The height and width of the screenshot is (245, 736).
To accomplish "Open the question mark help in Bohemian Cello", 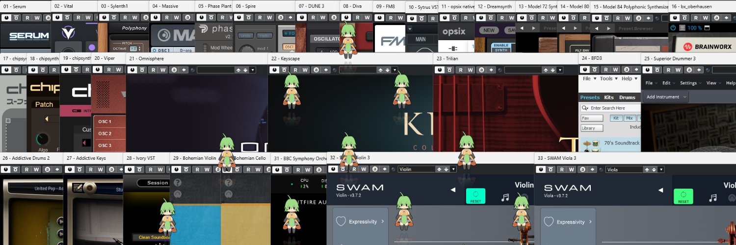I will (228, 182).
